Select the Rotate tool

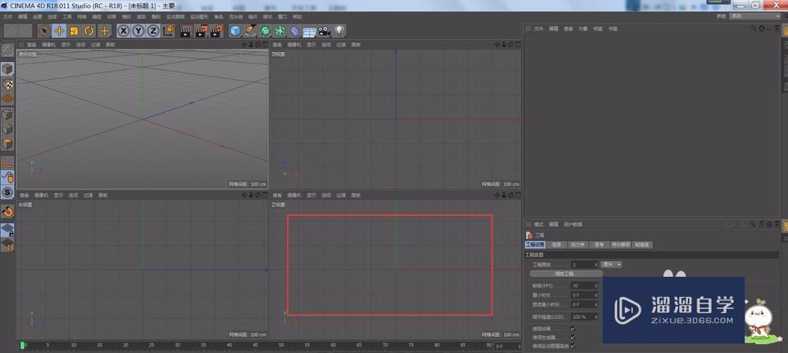[x=90, y=31]
